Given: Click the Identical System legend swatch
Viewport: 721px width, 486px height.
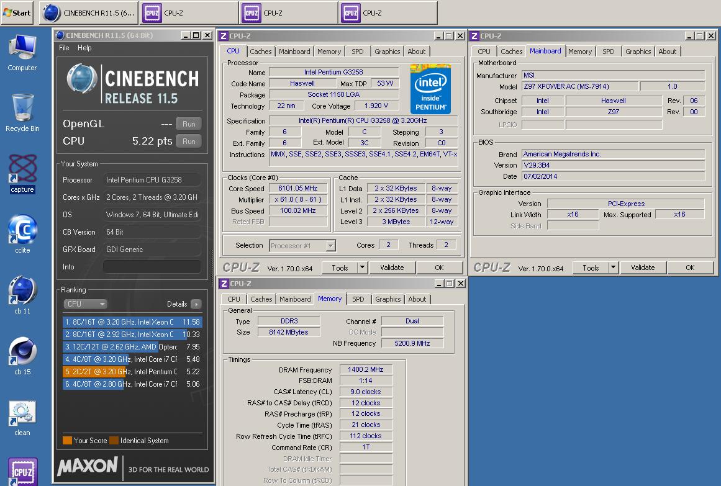Looking at the screenshot, I should (x=114, y=441).
